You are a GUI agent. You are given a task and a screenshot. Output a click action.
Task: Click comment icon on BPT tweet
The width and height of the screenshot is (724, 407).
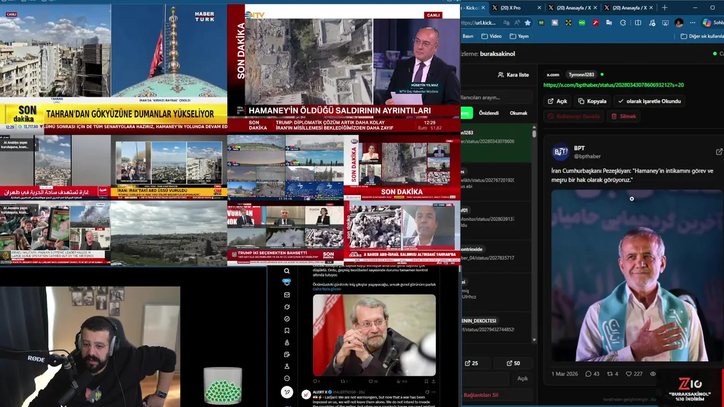tap(588, 374)
